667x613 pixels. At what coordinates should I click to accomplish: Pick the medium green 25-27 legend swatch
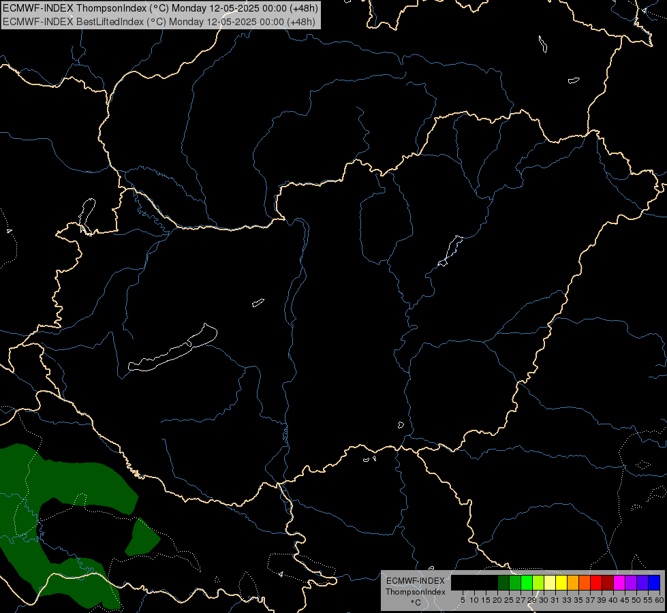click(x=515, y=582)
